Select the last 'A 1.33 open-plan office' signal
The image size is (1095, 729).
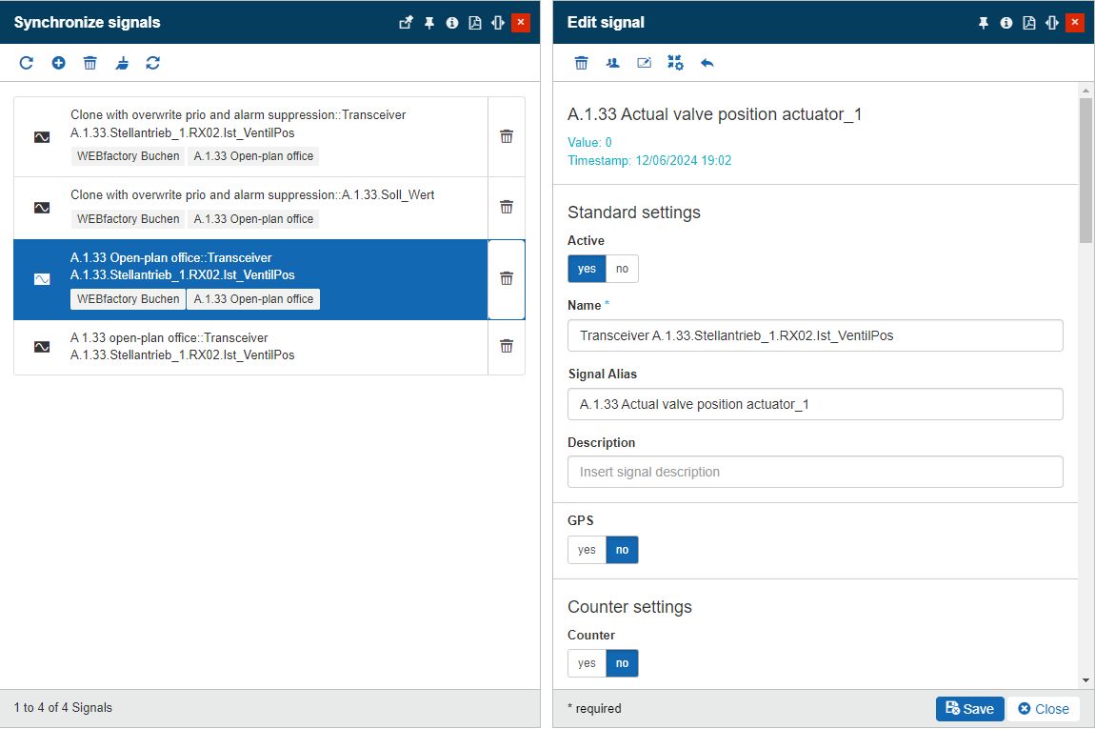pyautogui.click(x=251, y=347)
